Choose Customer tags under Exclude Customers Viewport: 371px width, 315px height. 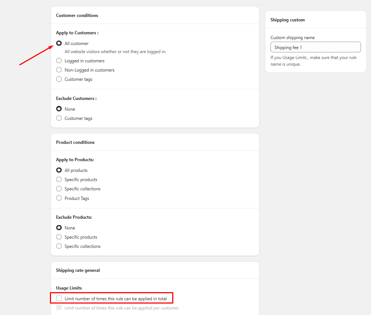pyautogui.click(x=59, y=118)
